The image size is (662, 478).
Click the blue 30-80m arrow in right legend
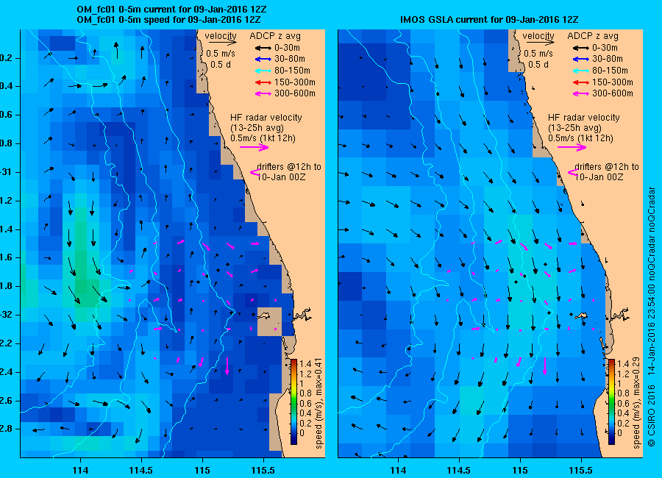[581, 59]
